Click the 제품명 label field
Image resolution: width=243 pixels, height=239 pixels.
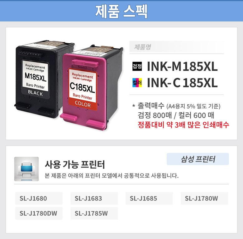176,47
